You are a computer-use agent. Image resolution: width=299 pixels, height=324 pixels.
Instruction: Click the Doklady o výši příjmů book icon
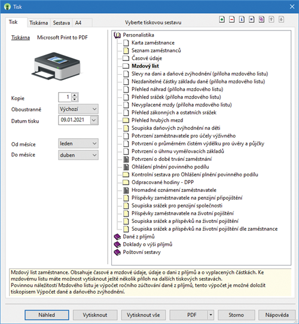[117, 244]
